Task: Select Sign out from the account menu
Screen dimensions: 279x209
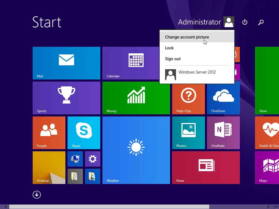Action: [197, 59]
